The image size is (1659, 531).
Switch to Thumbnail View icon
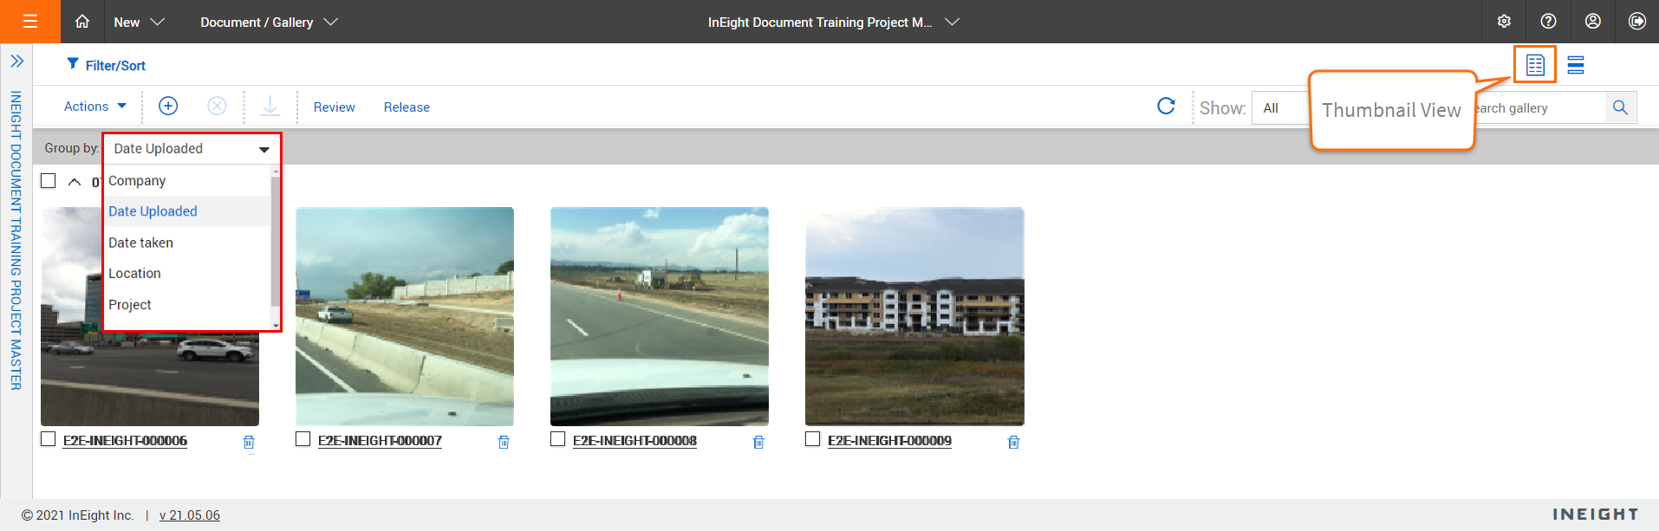pos(1535,65)
